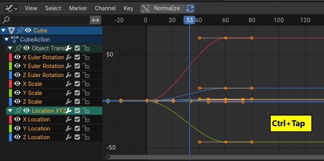324x161 pixels.
Task: Hide the Y Euler Rotation curve
Action: click(17, 66)
